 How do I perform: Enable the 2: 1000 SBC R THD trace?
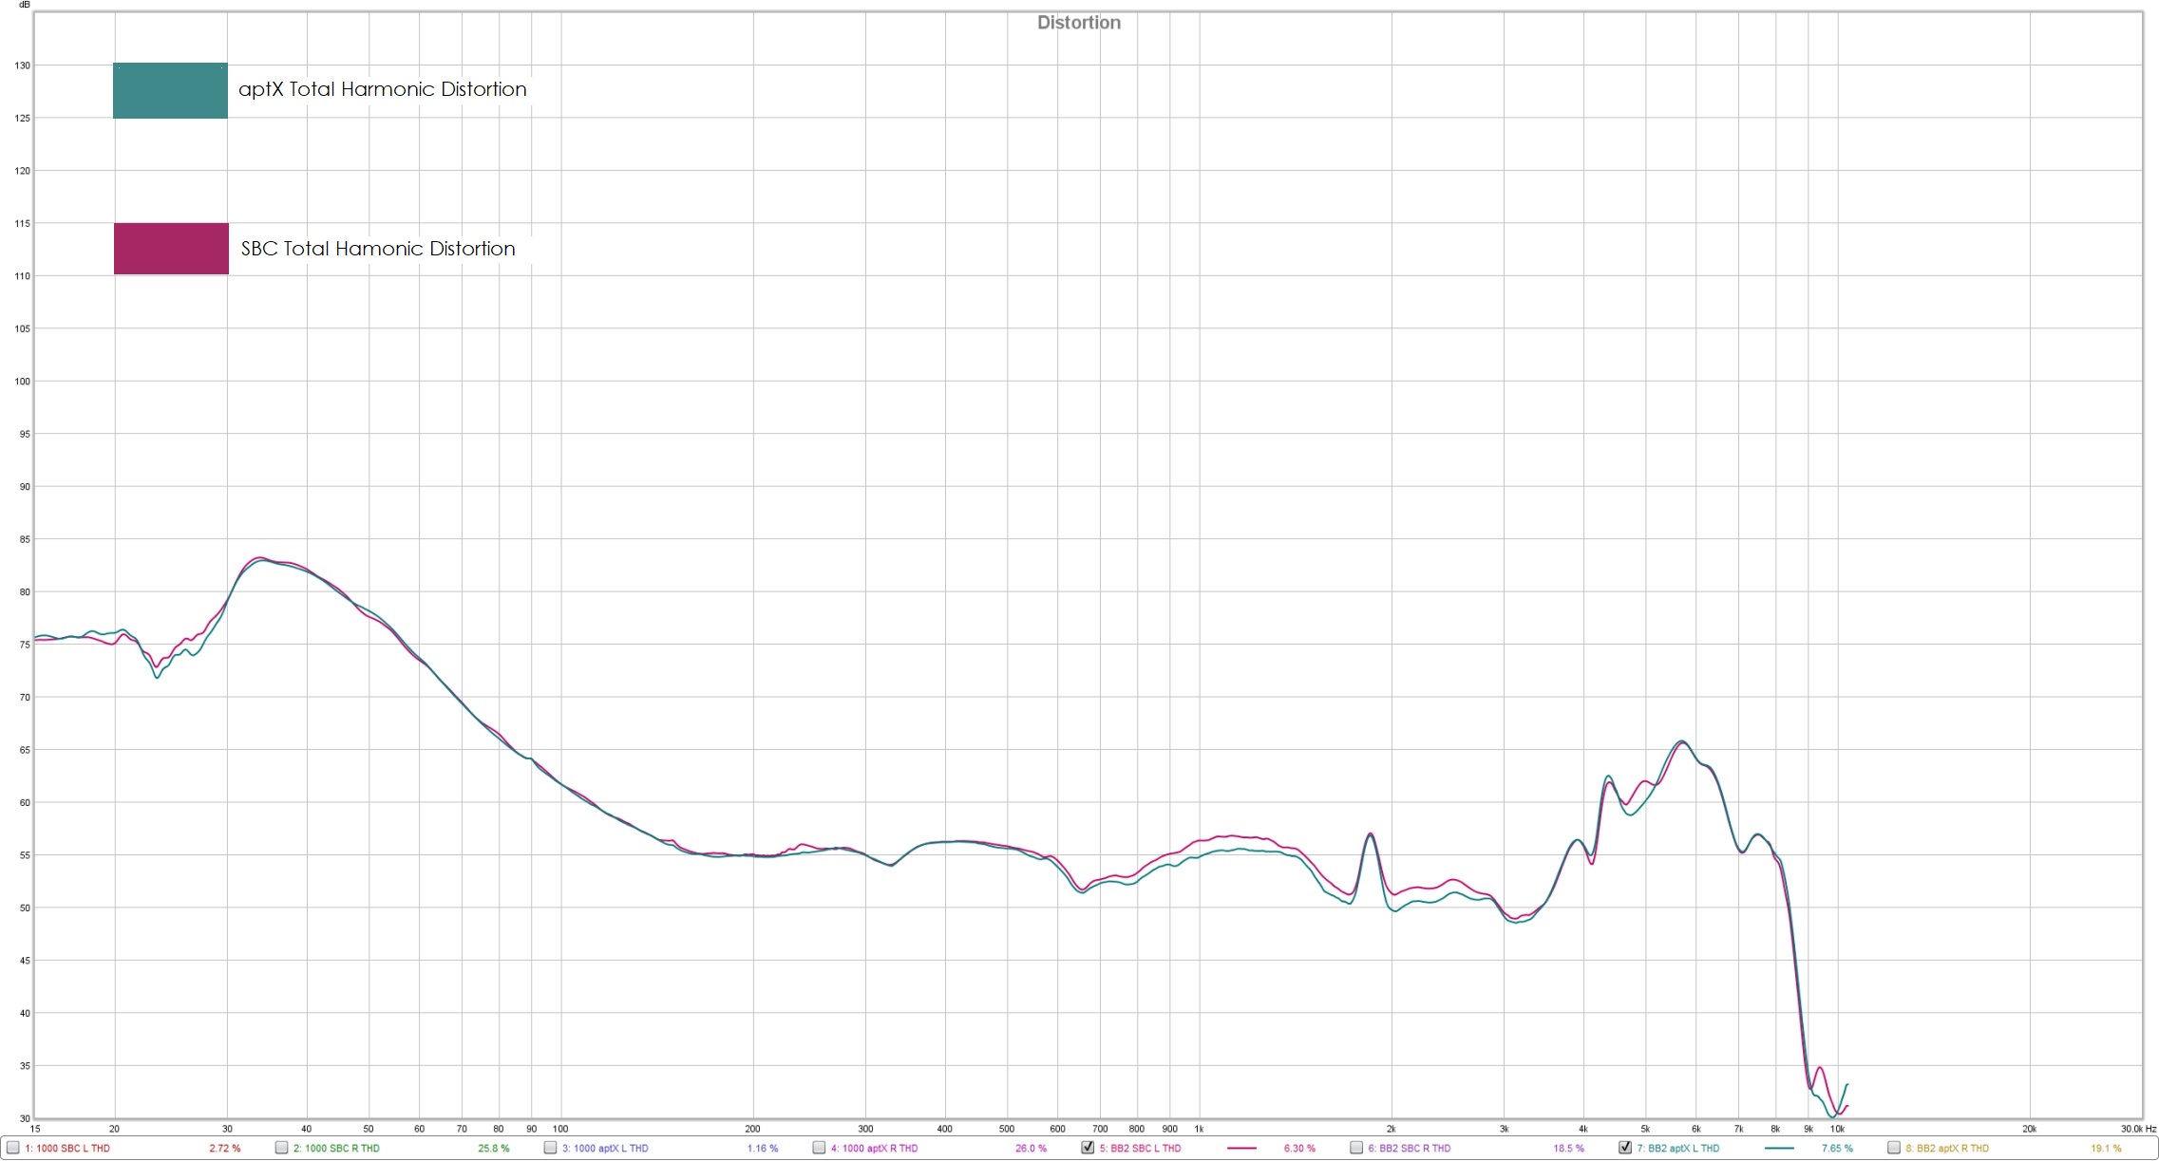(281, 1148)
